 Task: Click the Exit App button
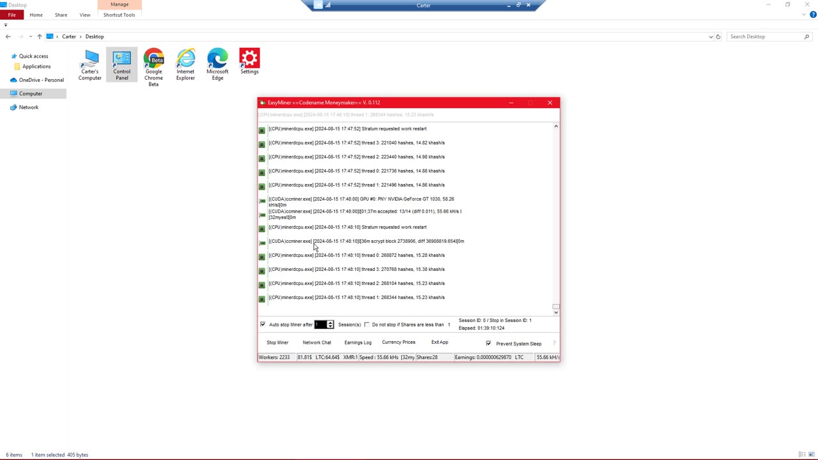click(x=440, y=342)
